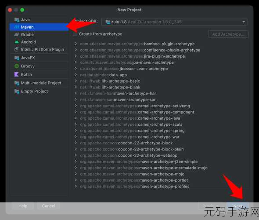Viewport: 259px width, 220px height.
Task: Expand lift-archetype-blank chevron
Action: [x=76, y=87]
